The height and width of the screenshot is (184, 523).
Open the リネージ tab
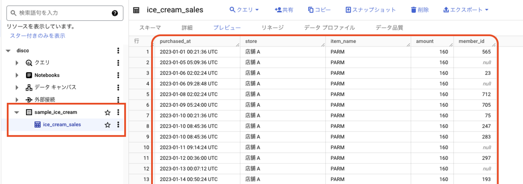[272, 27]
